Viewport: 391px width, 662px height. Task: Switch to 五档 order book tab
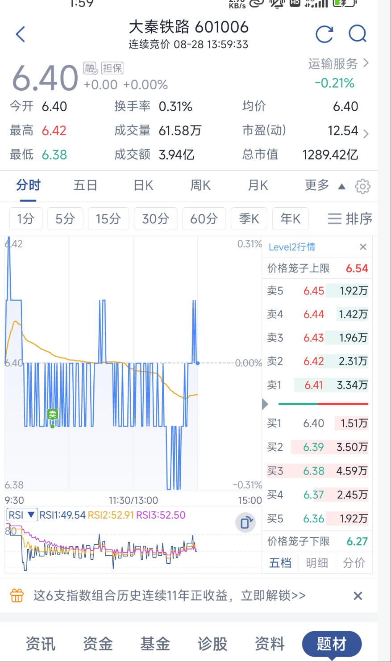click(280, 563)
